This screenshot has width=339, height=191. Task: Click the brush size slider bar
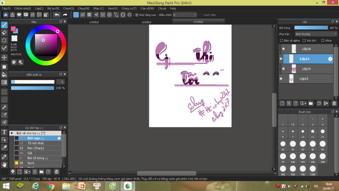pyautogui.click(x=33, y=82)
